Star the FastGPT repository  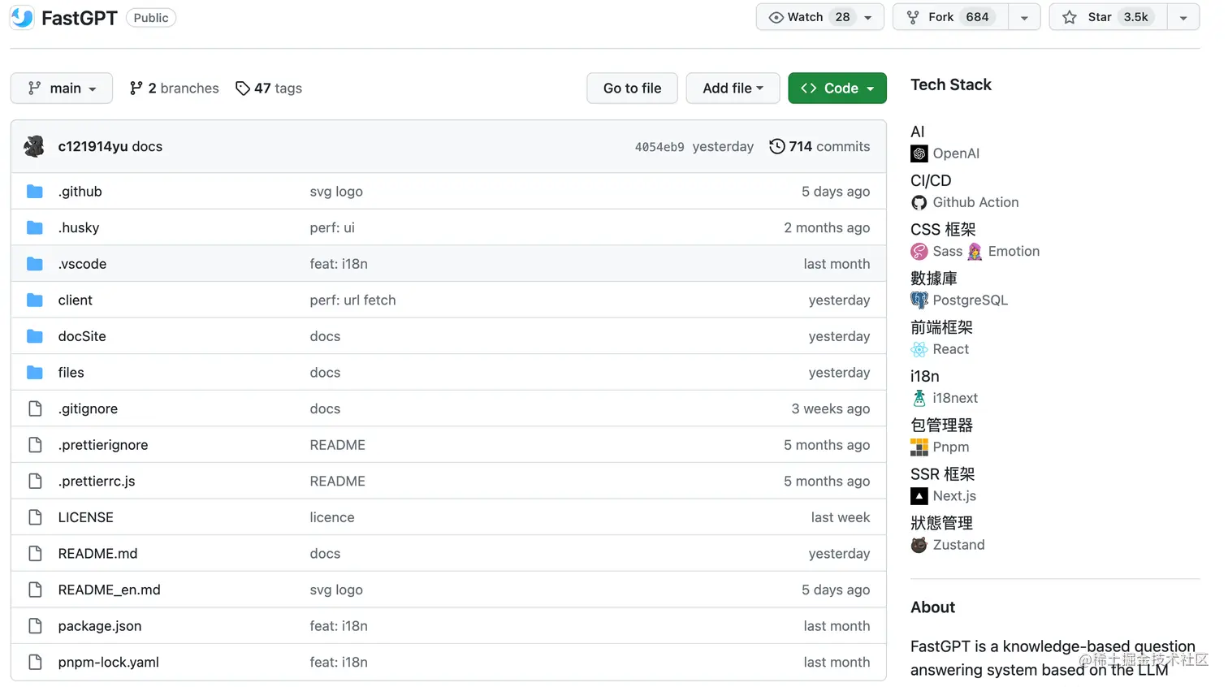pyautogui.click(x=1108, y=17)
